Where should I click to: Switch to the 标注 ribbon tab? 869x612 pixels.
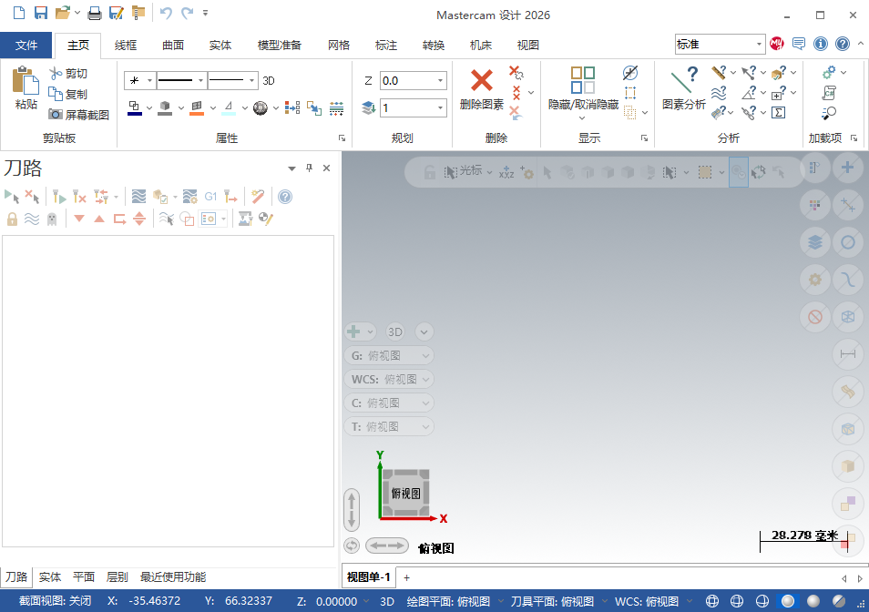click(x=385, y=46)
